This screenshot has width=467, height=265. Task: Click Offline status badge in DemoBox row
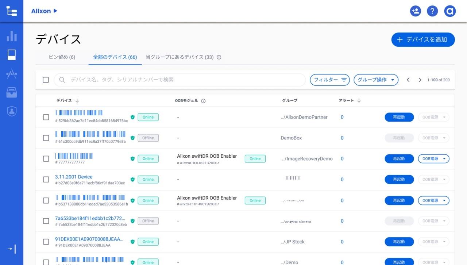pos(148,138)
